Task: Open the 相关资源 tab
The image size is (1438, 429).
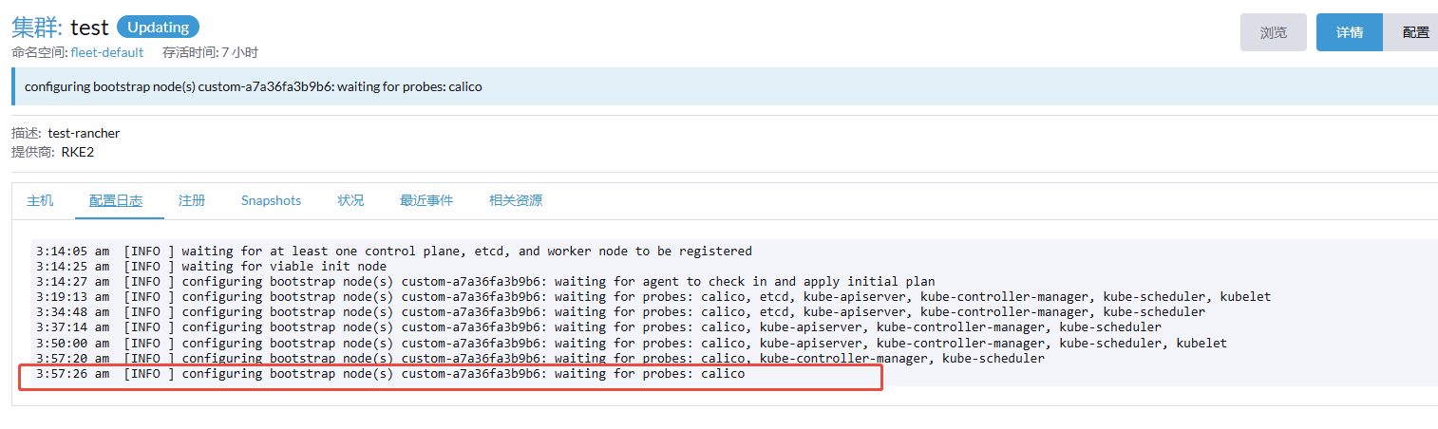Action: point(516,200)
